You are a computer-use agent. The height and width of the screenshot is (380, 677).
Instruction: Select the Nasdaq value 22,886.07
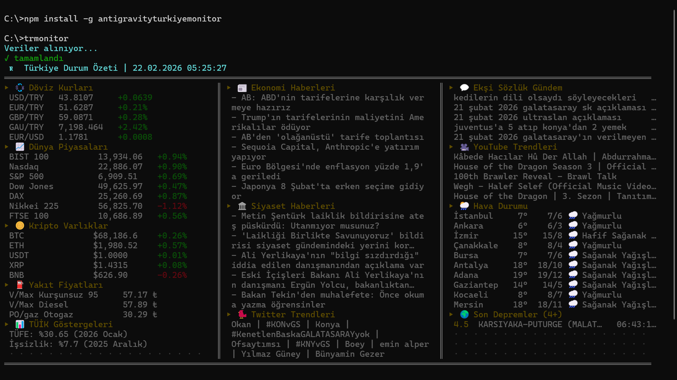point(120,167)
